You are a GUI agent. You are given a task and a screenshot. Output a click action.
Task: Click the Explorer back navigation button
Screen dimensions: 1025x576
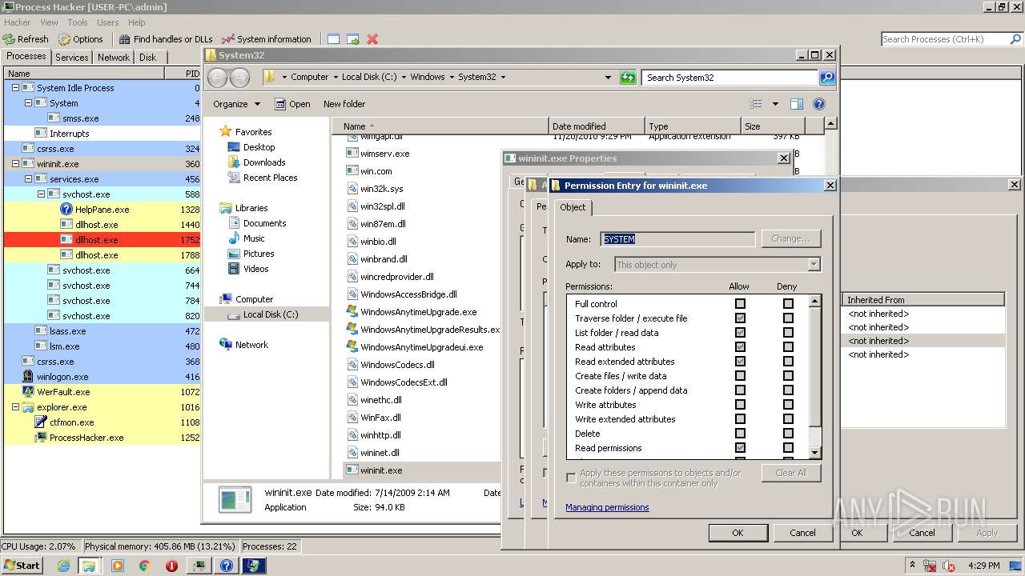tap(217, 78)
